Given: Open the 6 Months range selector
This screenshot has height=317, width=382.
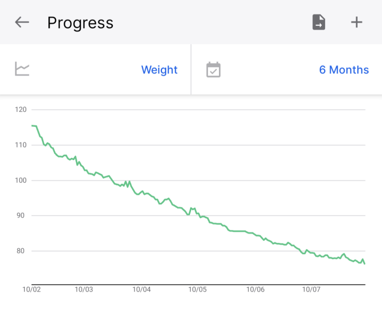Looking at the screenshot, I should 343,70.
